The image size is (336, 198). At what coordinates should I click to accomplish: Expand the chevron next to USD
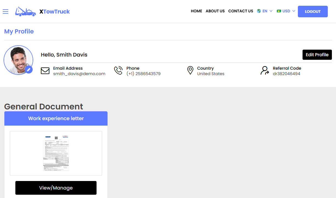pos(293,11)
